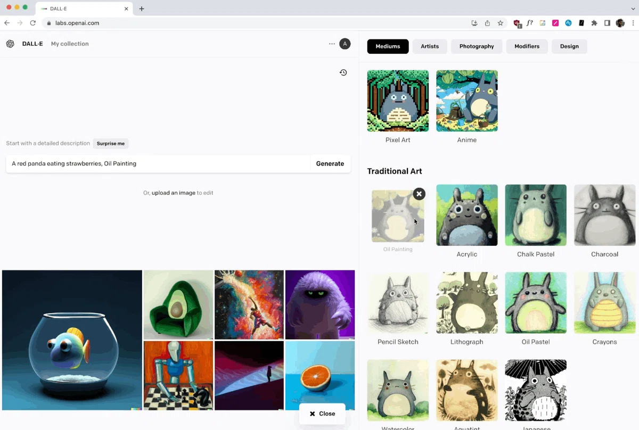This screenshot has height=430, width=639.
Task: Open a new browser tab
Action: [142, 9]
